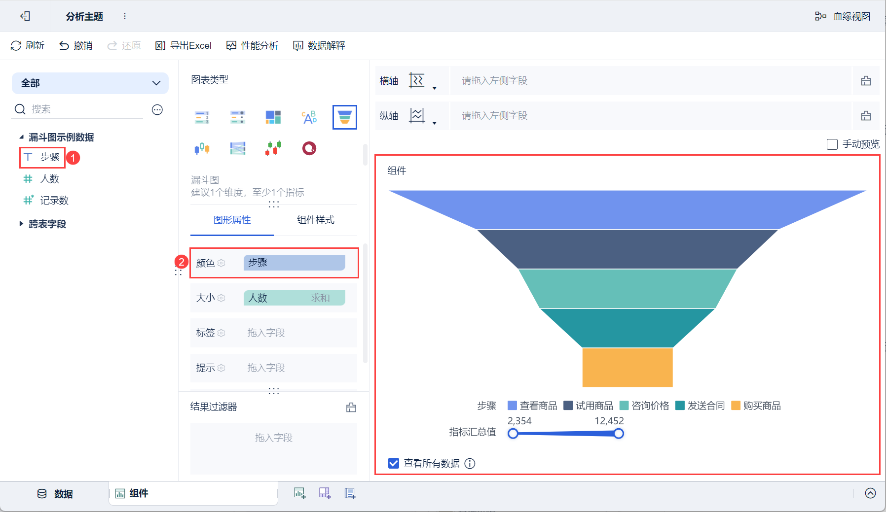The height and width of the screenshot is (512, 886).
Task: Uncheck the 查看所有数据 checkbox
Action: pos(394,463)
